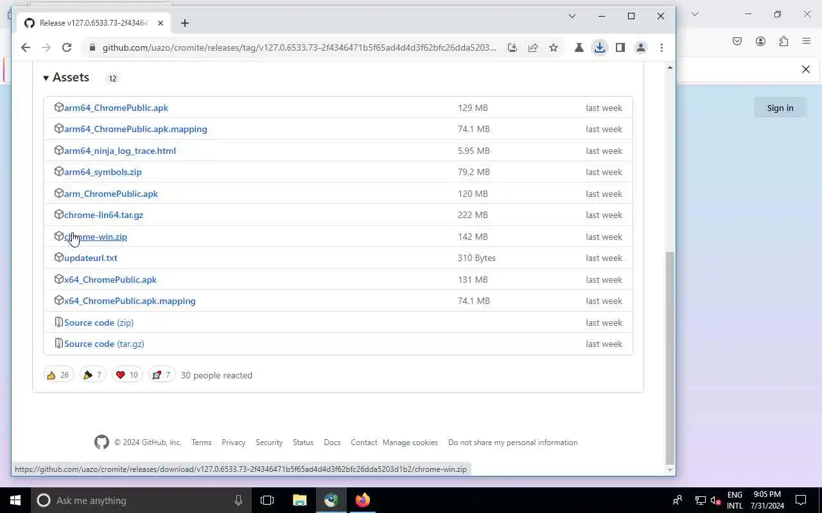
Task: Toggle party popper reaction with 7
Action: click(x=92, y=375)
